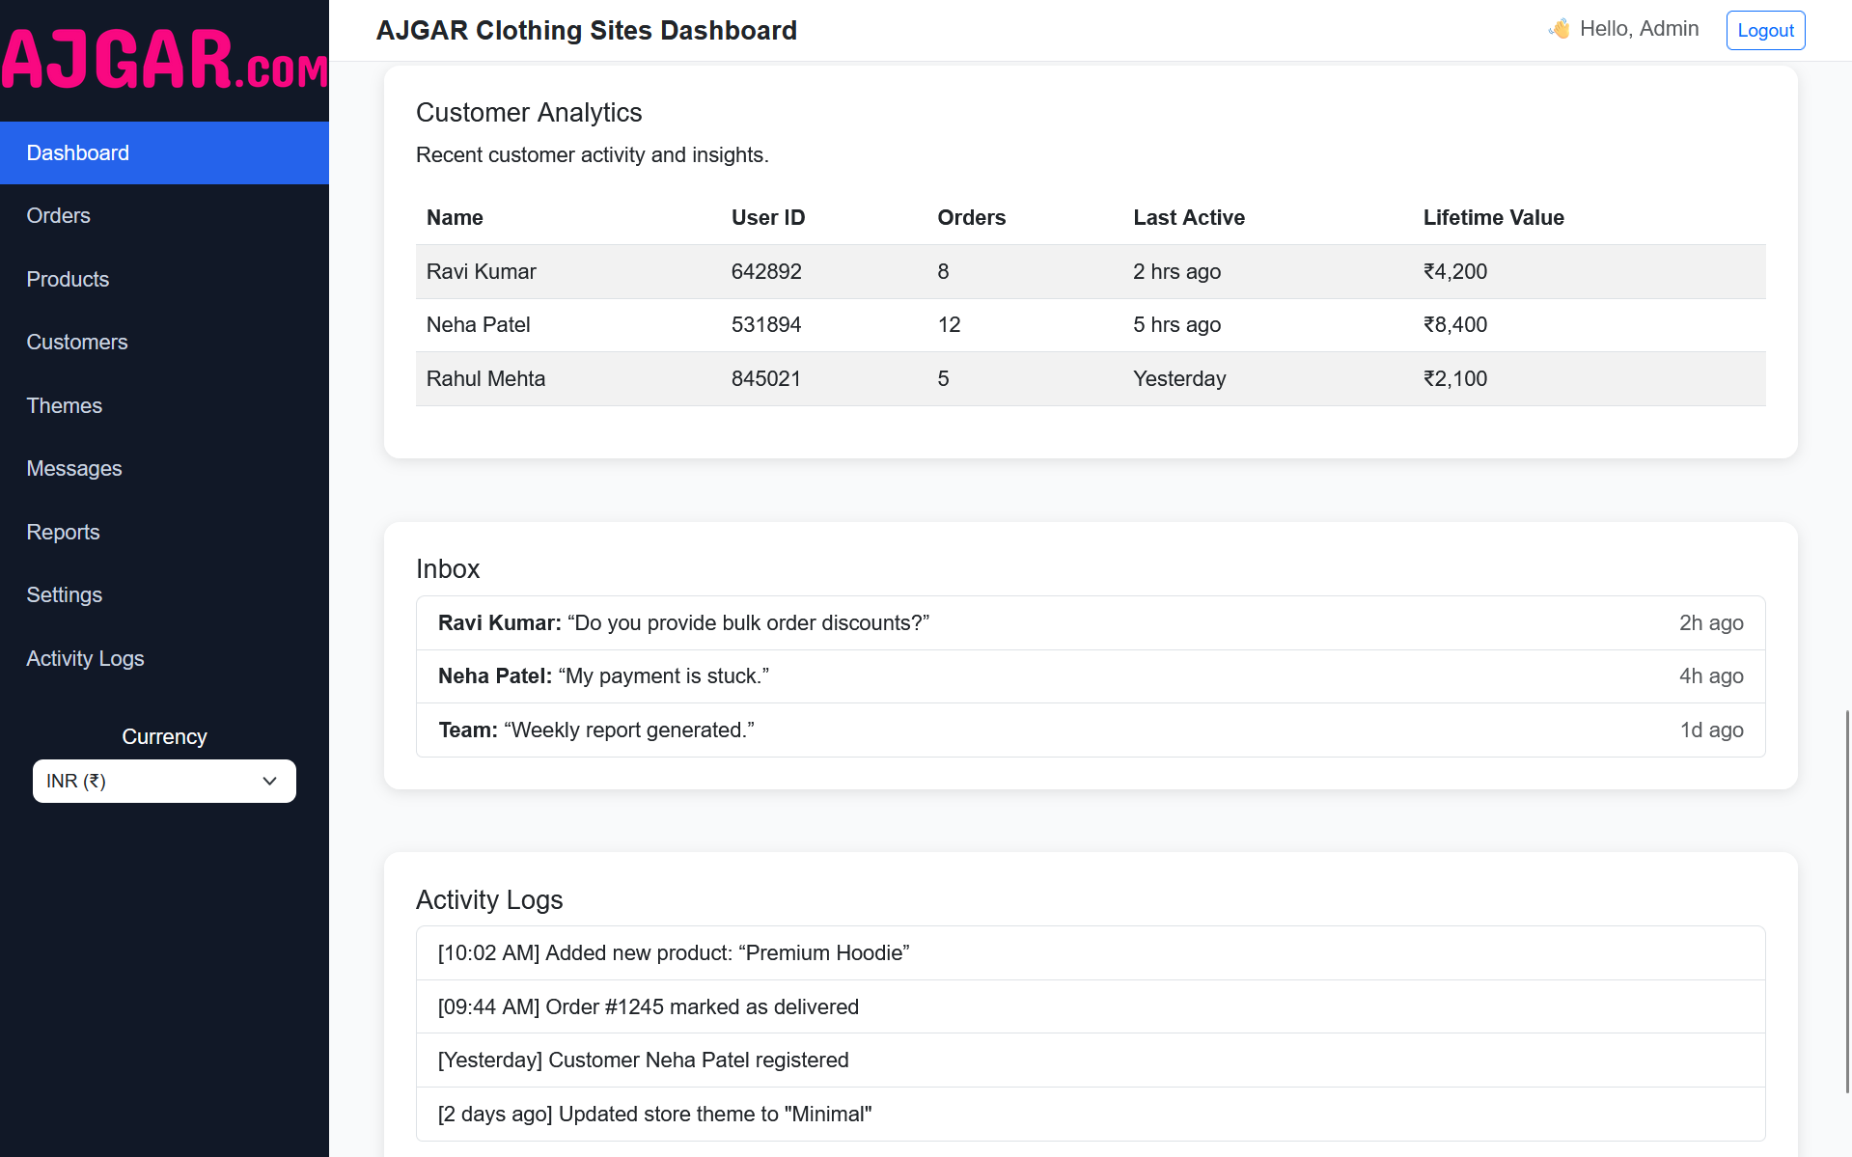This screenshot has width=1852, height=1157.
Task: Open Settings in the sidebar
Action: coord(65,595)
